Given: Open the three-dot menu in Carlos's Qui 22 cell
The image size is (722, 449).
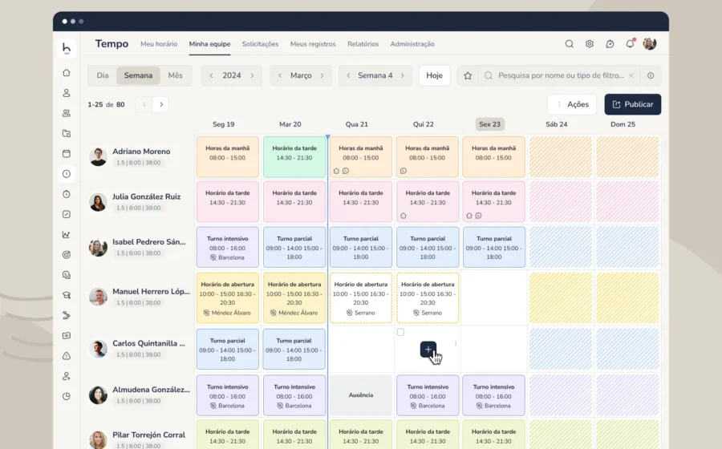Looking at the screenshot, I should point(456,344).
